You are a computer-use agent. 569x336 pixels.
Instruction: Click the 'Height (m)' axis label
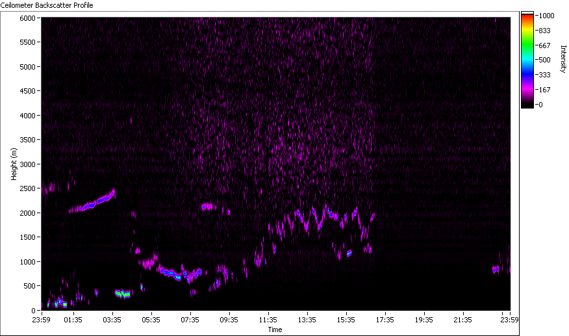pyautogui.click(x=14, y=164)
